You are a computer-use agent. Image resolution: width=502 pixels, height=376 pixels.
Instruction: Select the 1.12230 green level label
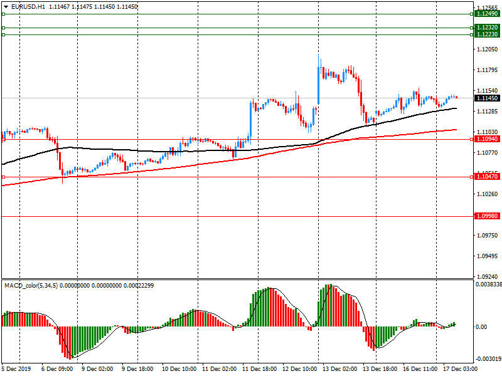(487, 34)
